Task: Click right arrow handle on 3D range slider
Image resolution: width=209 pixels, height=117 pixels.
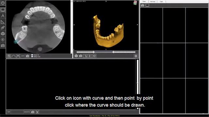Action: click(x=113, y=52)
